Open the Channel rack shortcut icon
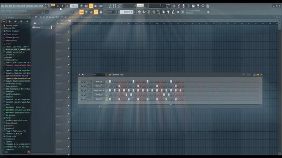Image resolution: width=282 pixels, height=158 pixels. coord(149,12)
